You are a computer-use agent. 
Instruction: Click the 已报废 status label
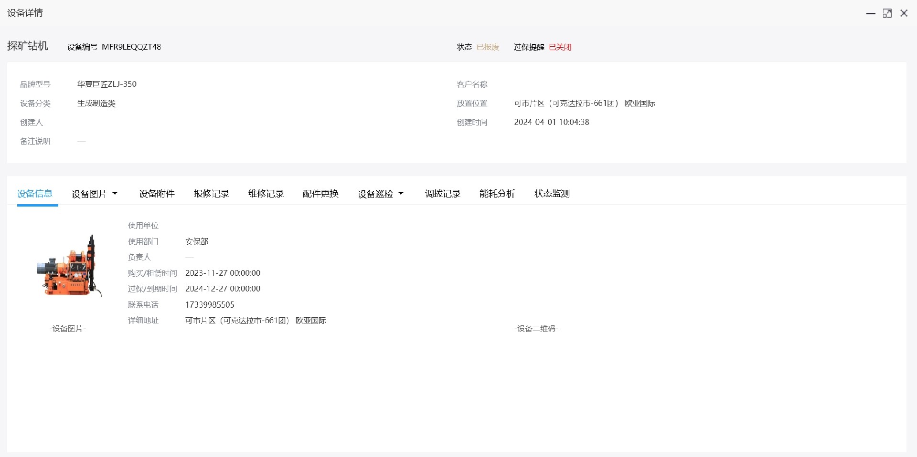tap(488, 47)
